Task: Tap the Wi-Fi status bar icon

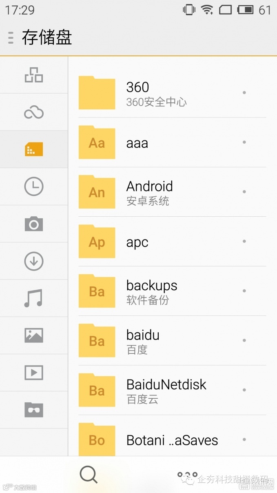Action: click(207, 9)
